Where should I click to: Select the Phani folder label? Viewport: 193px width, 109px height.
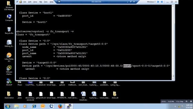point(20,85)
